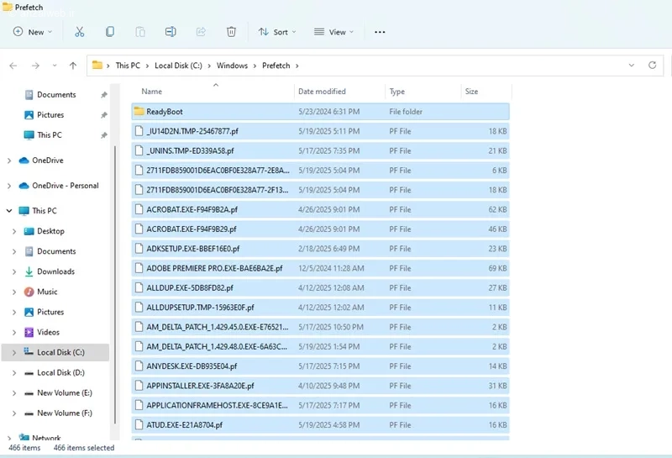Viewport: 672px width, 458px height.
Task: Expand the OneDrive - Personal tree node
Action: point(9,186)
